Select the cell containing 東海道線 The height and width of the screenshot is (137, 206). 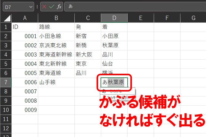56,73
